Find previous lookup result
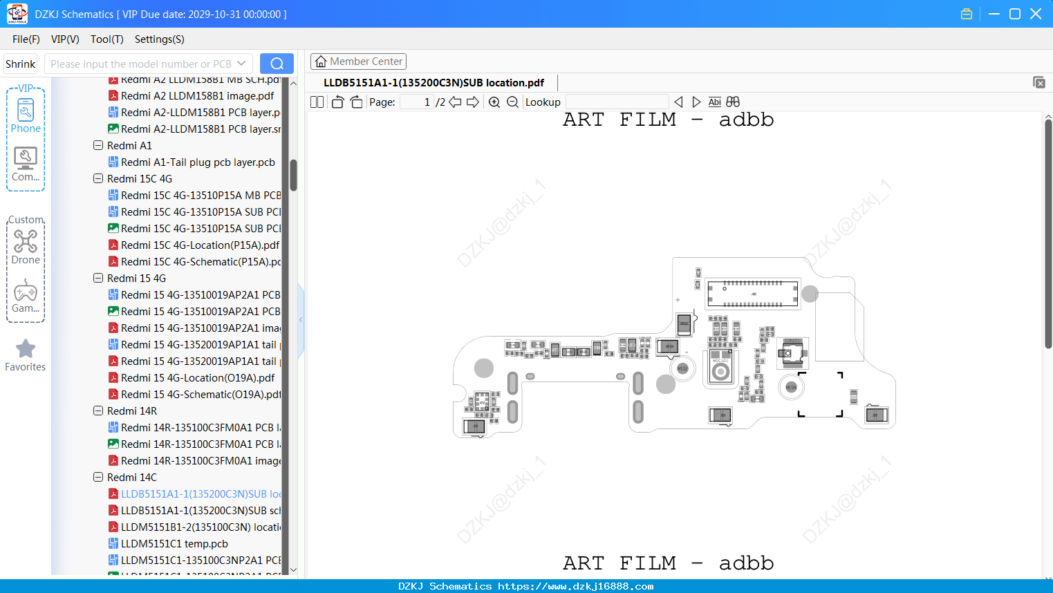This screenshot has width=1053, height=593. [x=678, y=102]
